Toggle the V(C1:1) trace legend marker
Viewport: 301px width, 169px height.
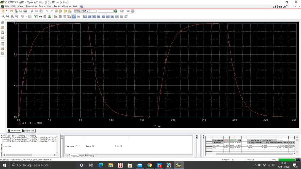tap(20, 123)
